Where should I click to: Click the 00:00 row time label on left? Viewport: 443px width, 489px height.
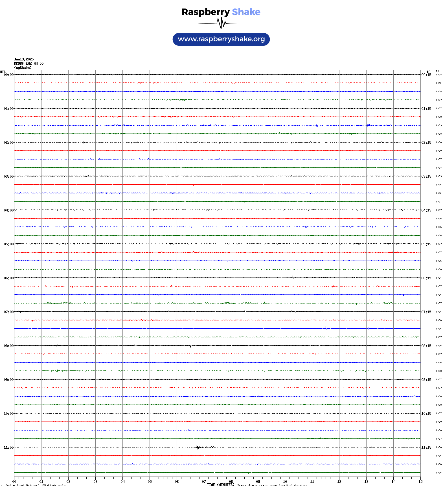click(8, 75)
